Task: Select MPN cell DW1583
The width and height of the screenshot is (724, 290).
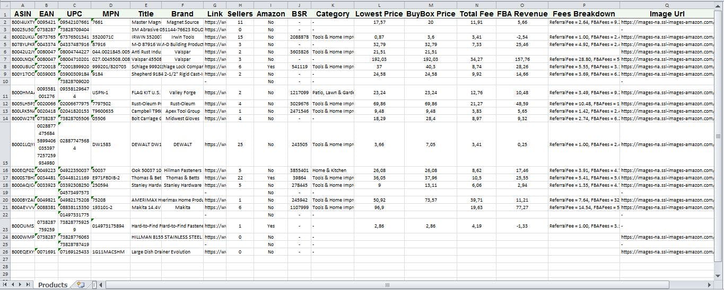Action: (110, 144)
